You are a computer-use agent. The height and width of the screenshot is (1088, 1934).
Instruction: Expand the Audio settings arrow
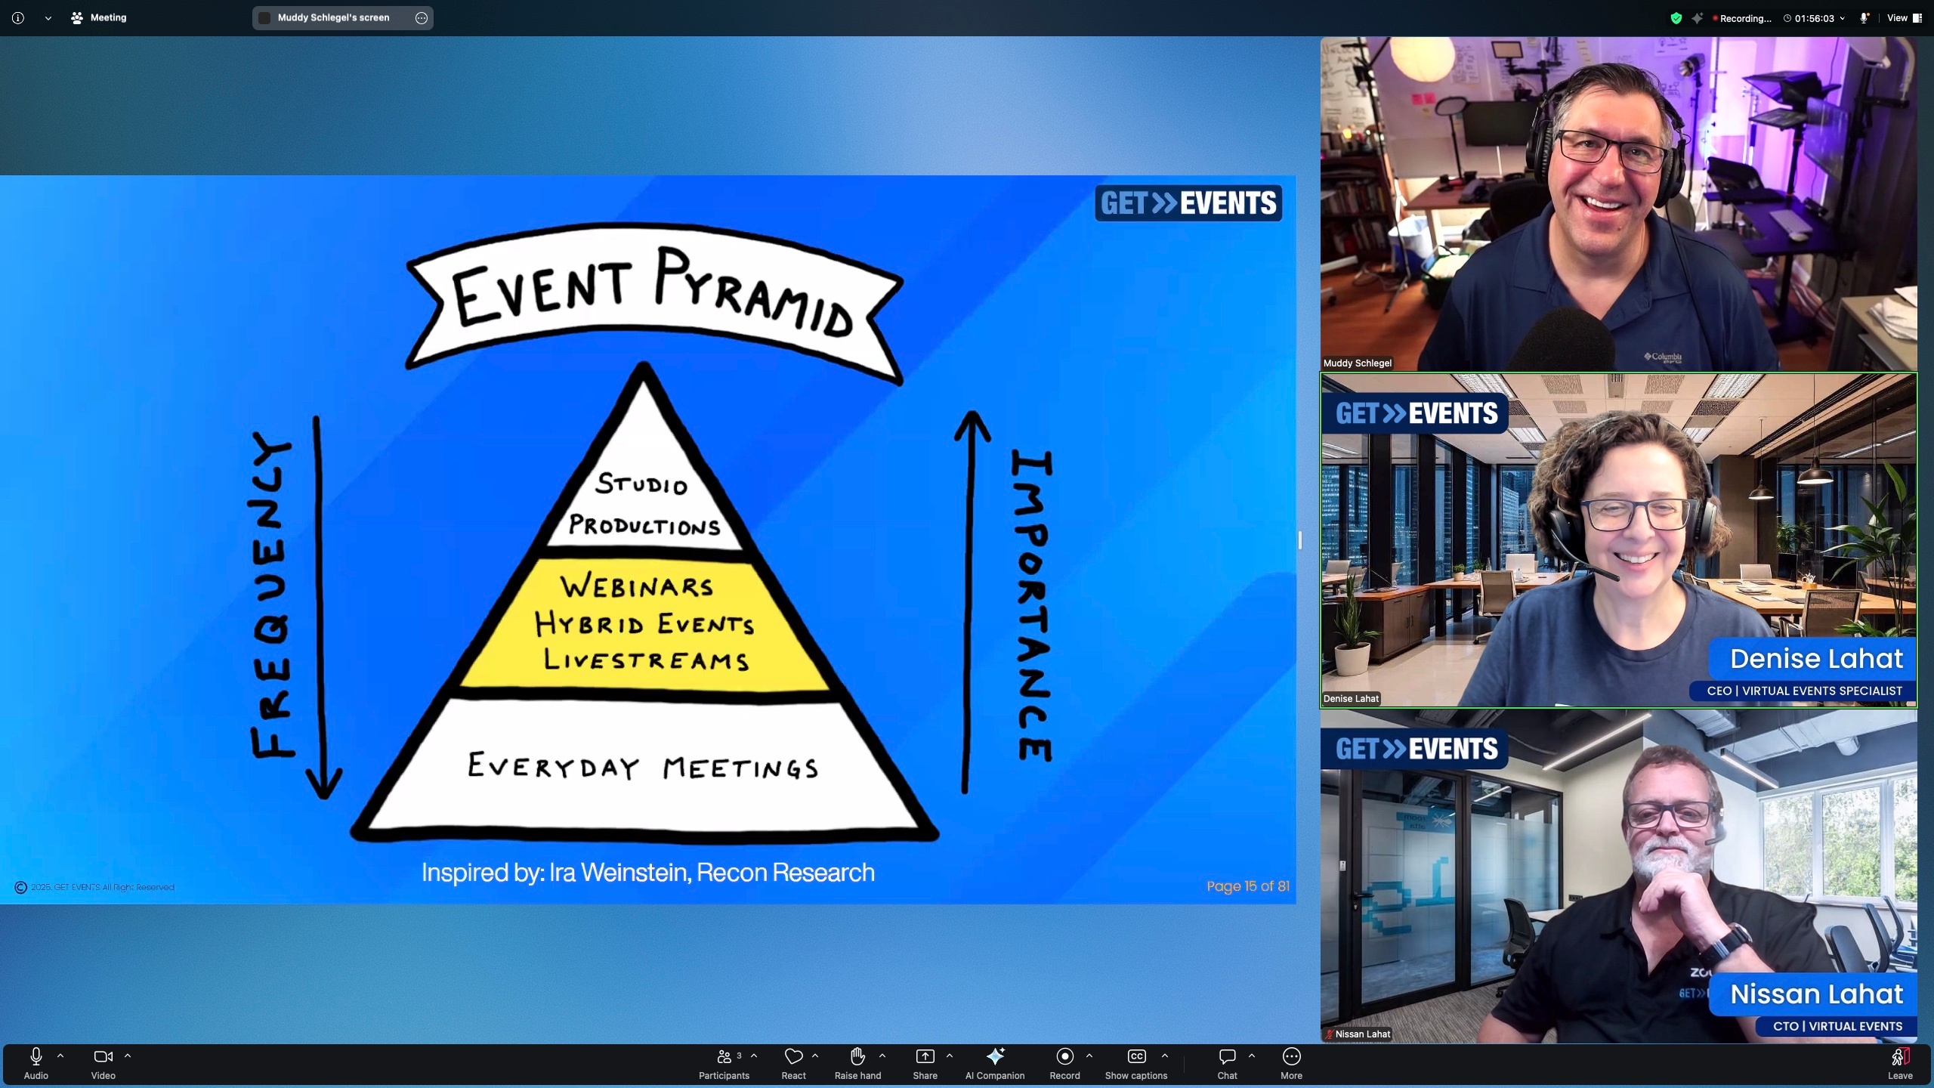coord(60,1056)
